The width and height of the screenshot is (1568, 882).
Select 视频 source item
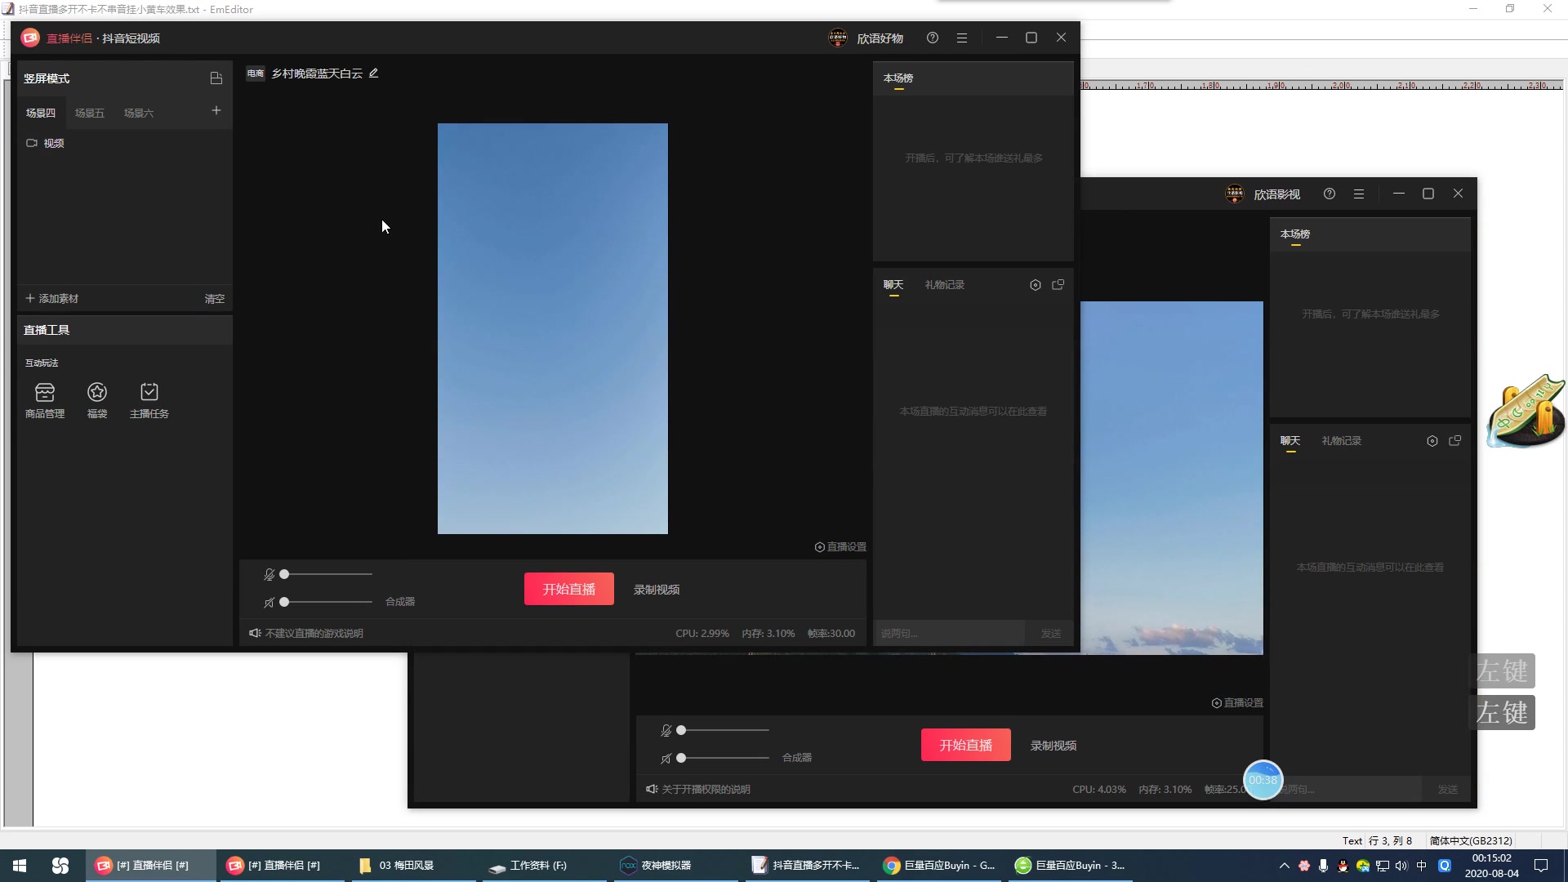pyautogui.click(x=124, y=143)
